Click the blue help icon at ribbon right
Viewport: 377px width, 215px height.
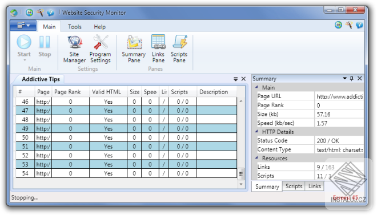point(359,25)
